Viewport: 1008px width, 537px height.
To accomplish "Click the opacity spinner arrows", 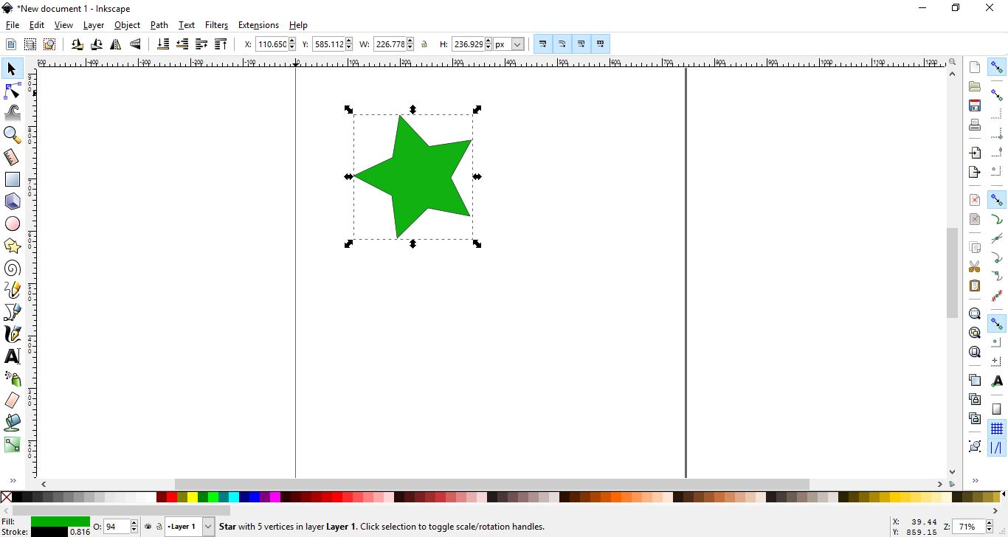I will 134,527.
